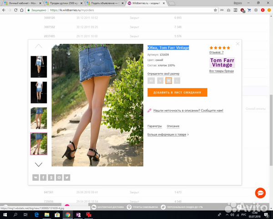The width and height of the screenshot is (273, 219).
Task: Open the dark red uBlock extension icon
Action: tap(243, 10)
